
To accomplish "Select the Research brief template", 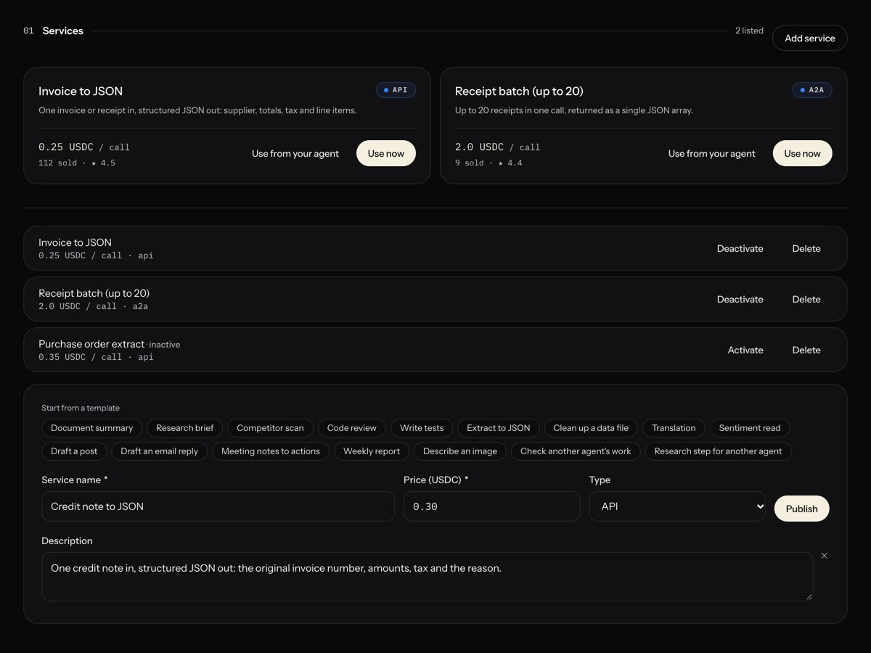I will click(185, 428).
